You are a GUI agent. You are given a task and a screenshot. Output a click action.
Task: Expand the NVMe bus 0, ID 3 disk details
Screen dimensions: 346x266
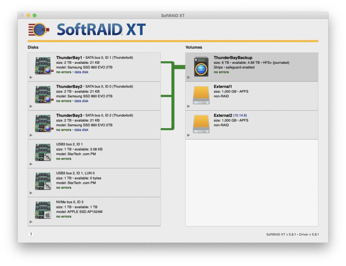[x=31, y=222]
